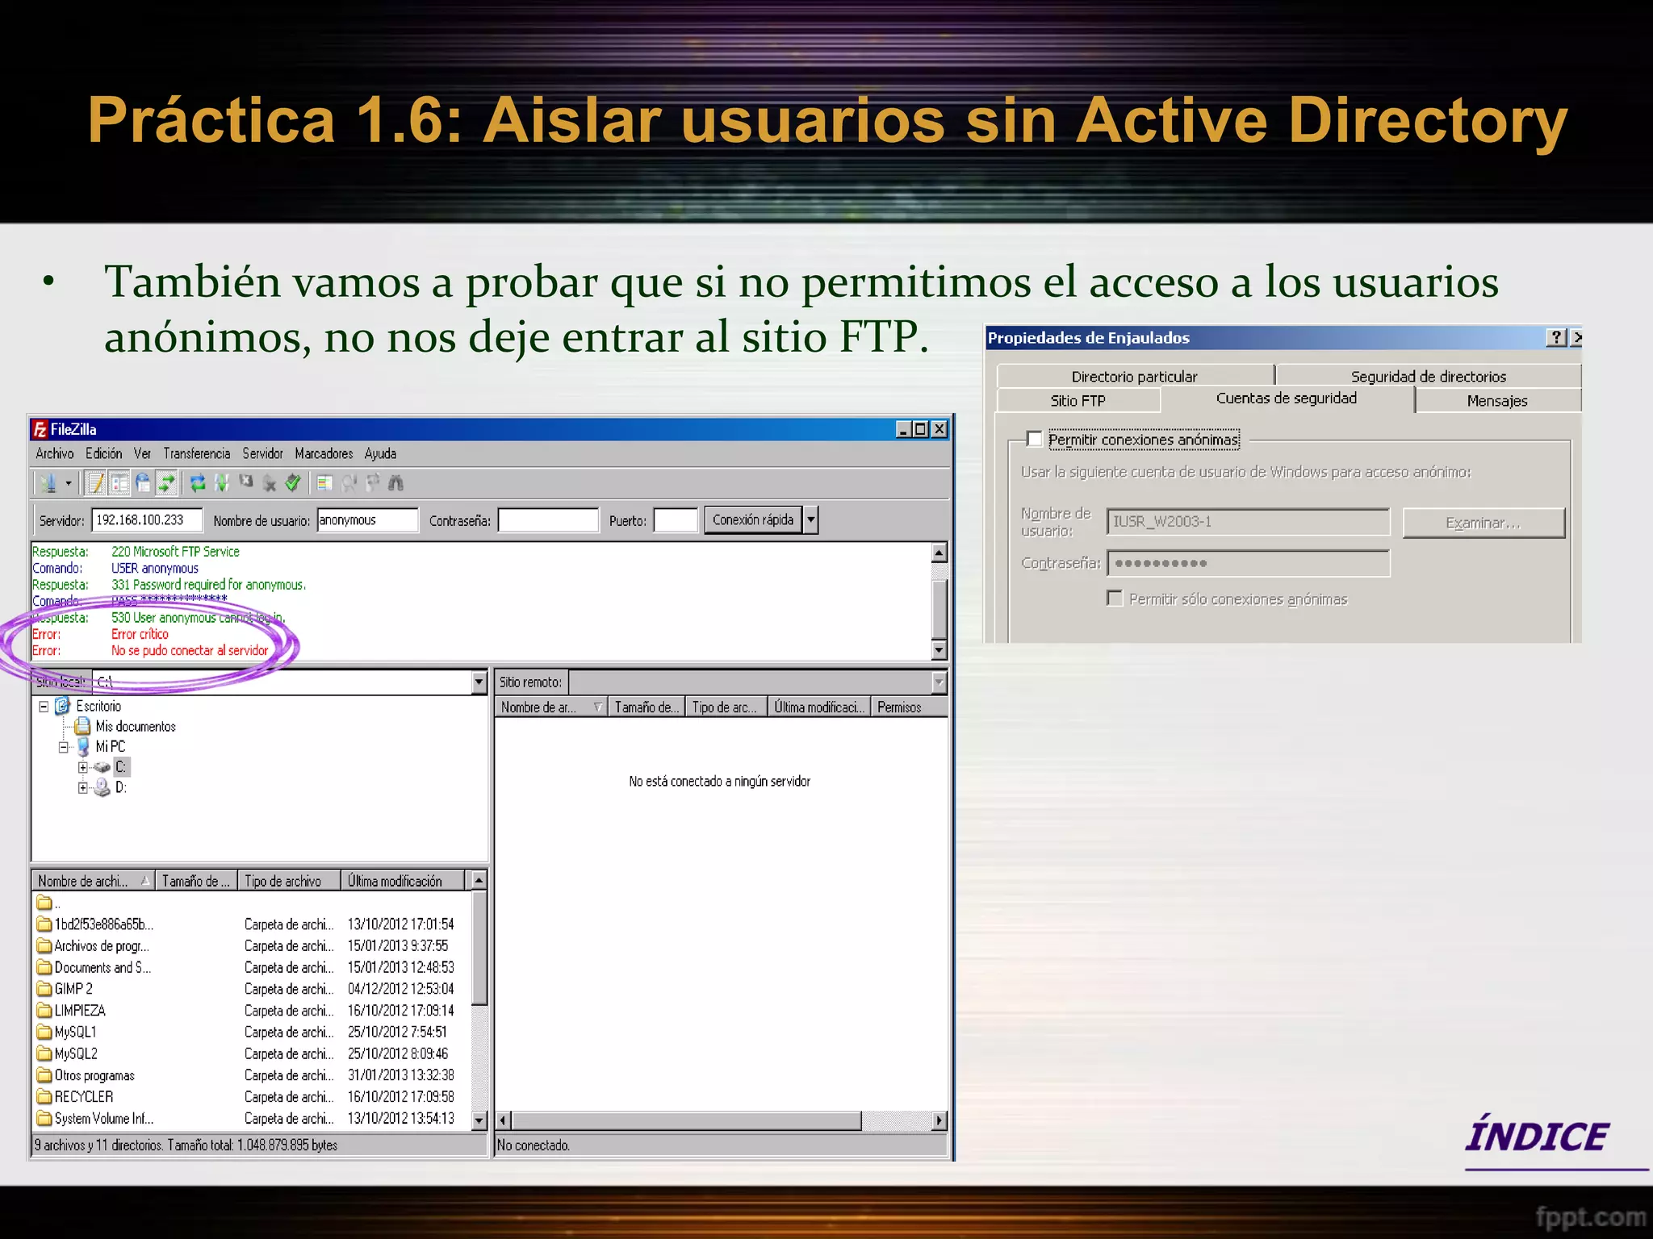Click the message log vertical scrollbar
The width and height of the screenshot is (1653, 1239).
tap(939, 602)
